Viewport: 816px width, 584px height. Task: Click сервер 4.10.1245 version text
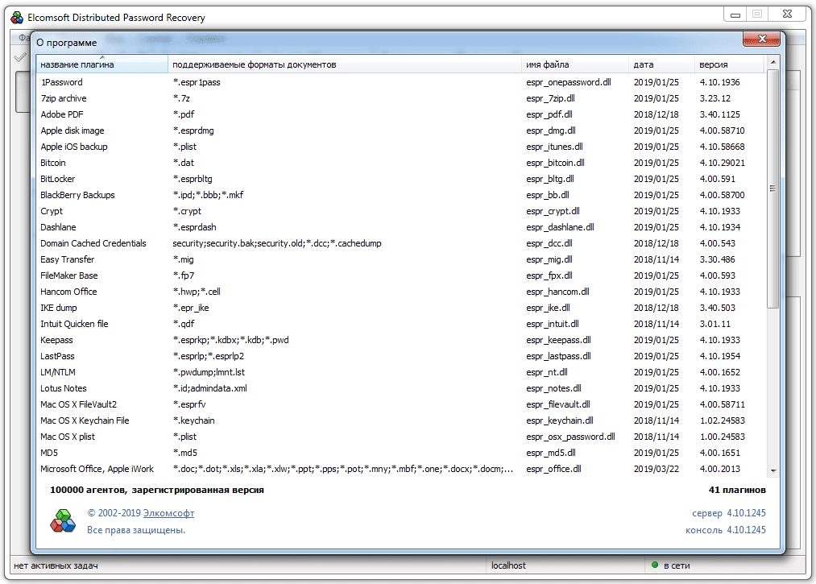(728, 513)
